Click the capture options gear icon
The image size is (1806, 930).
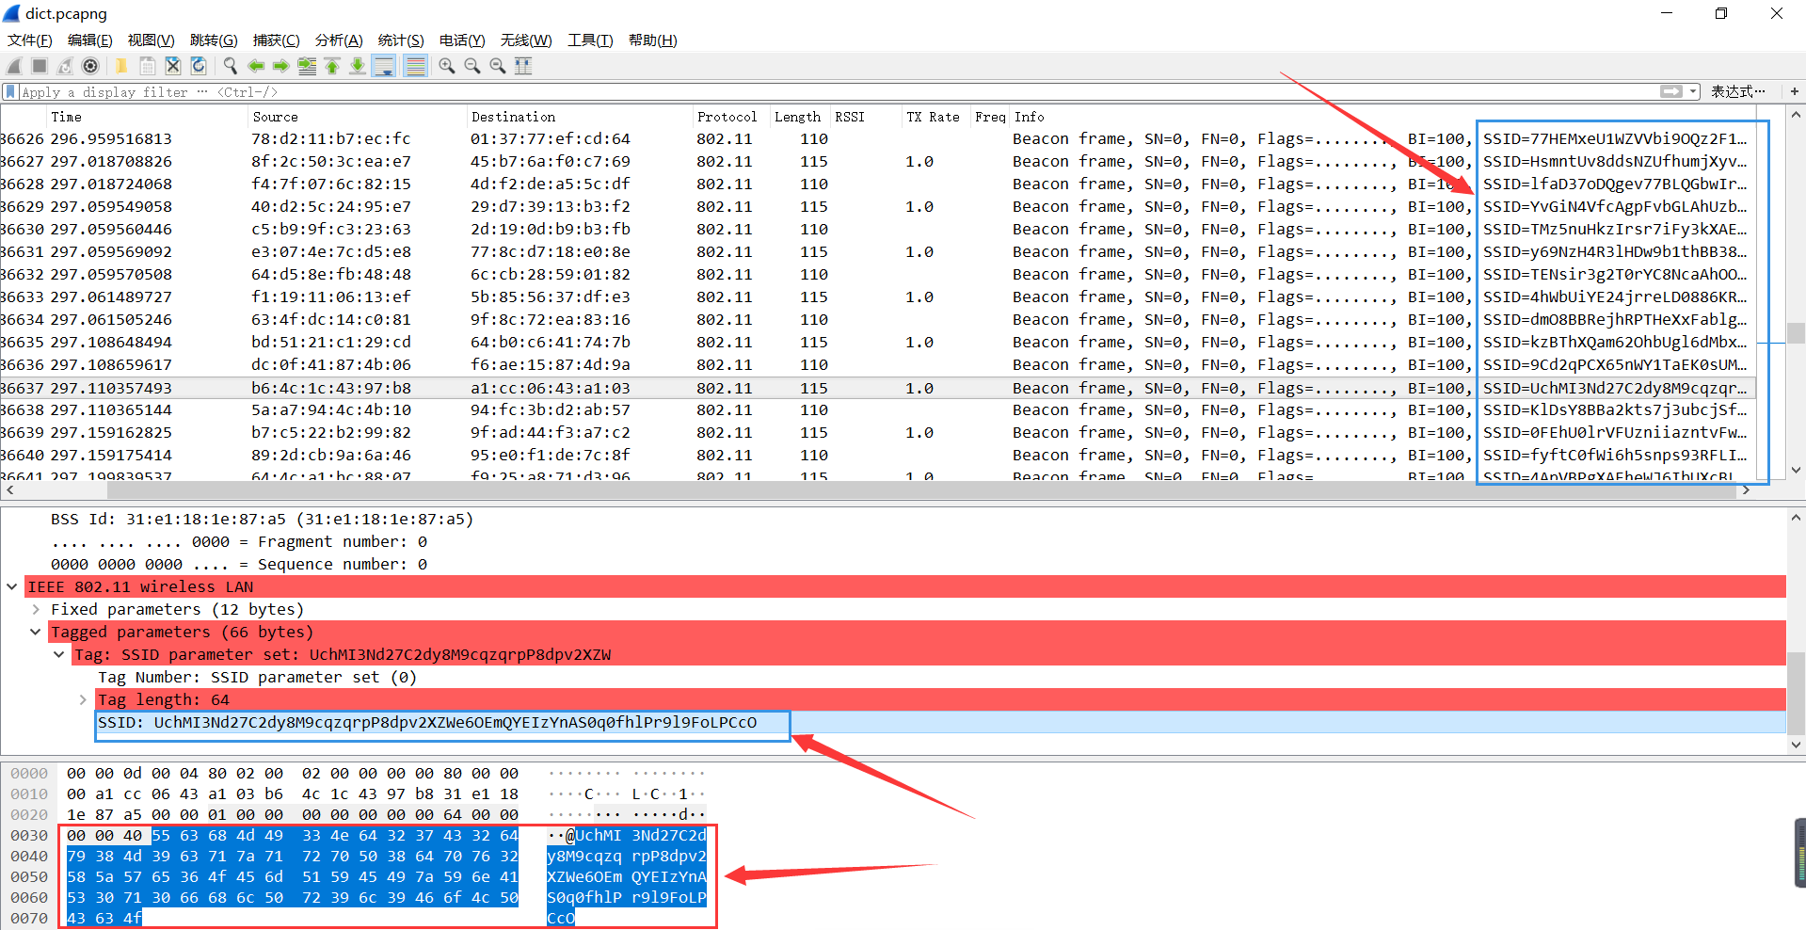click(90, 66)
